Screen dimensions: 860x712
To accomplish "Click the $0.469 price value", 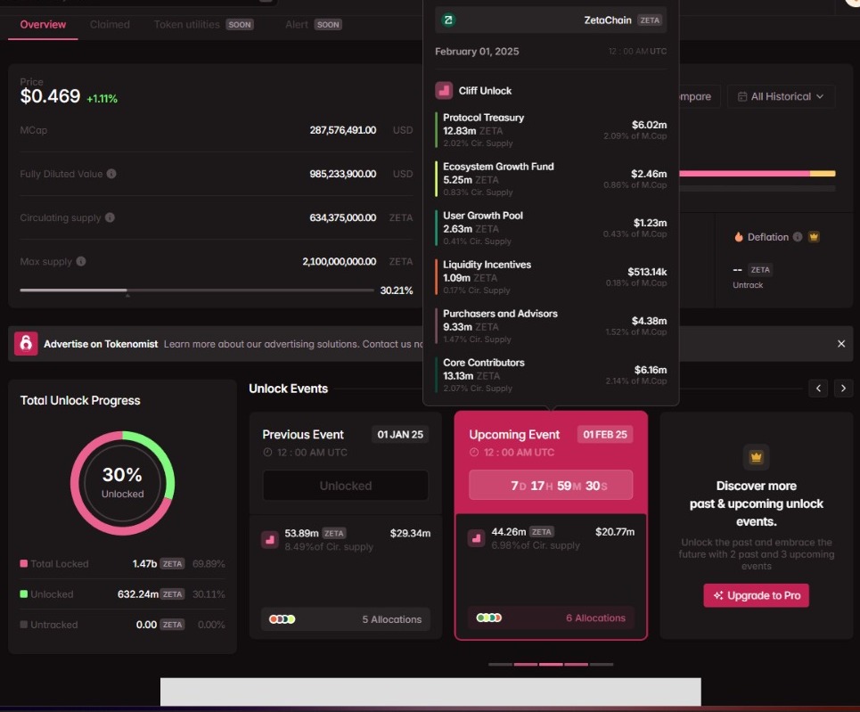I will coord(51,96).
